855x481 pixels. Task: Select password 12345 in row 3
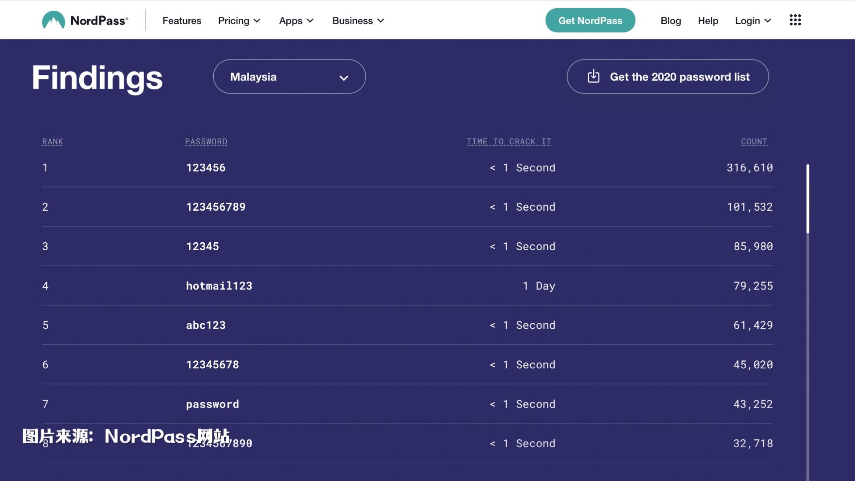(x=203, y=247)
